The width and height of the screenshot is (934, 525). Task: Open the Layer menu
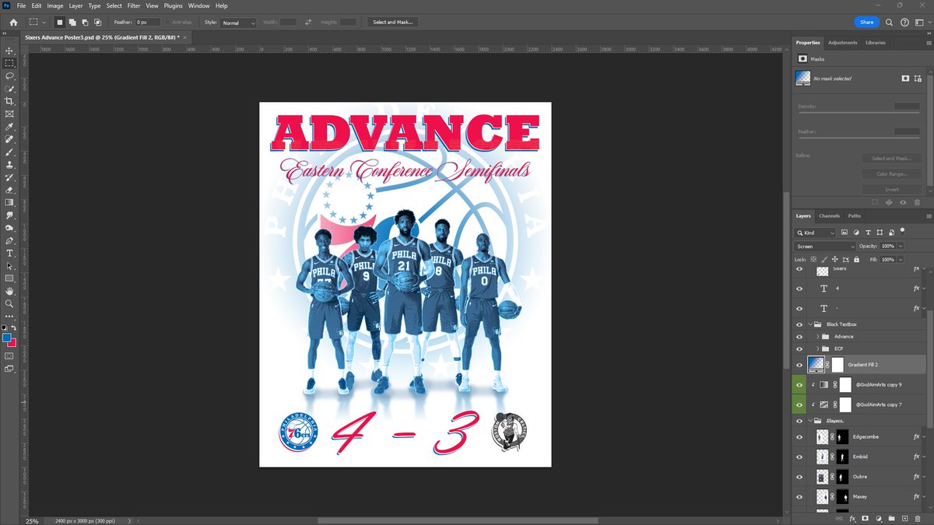75,5
